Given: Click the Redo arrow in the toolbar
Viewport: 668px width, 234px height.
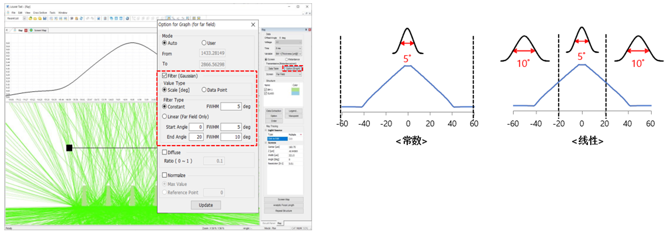Looking at the screenshot, I should 92,18.
